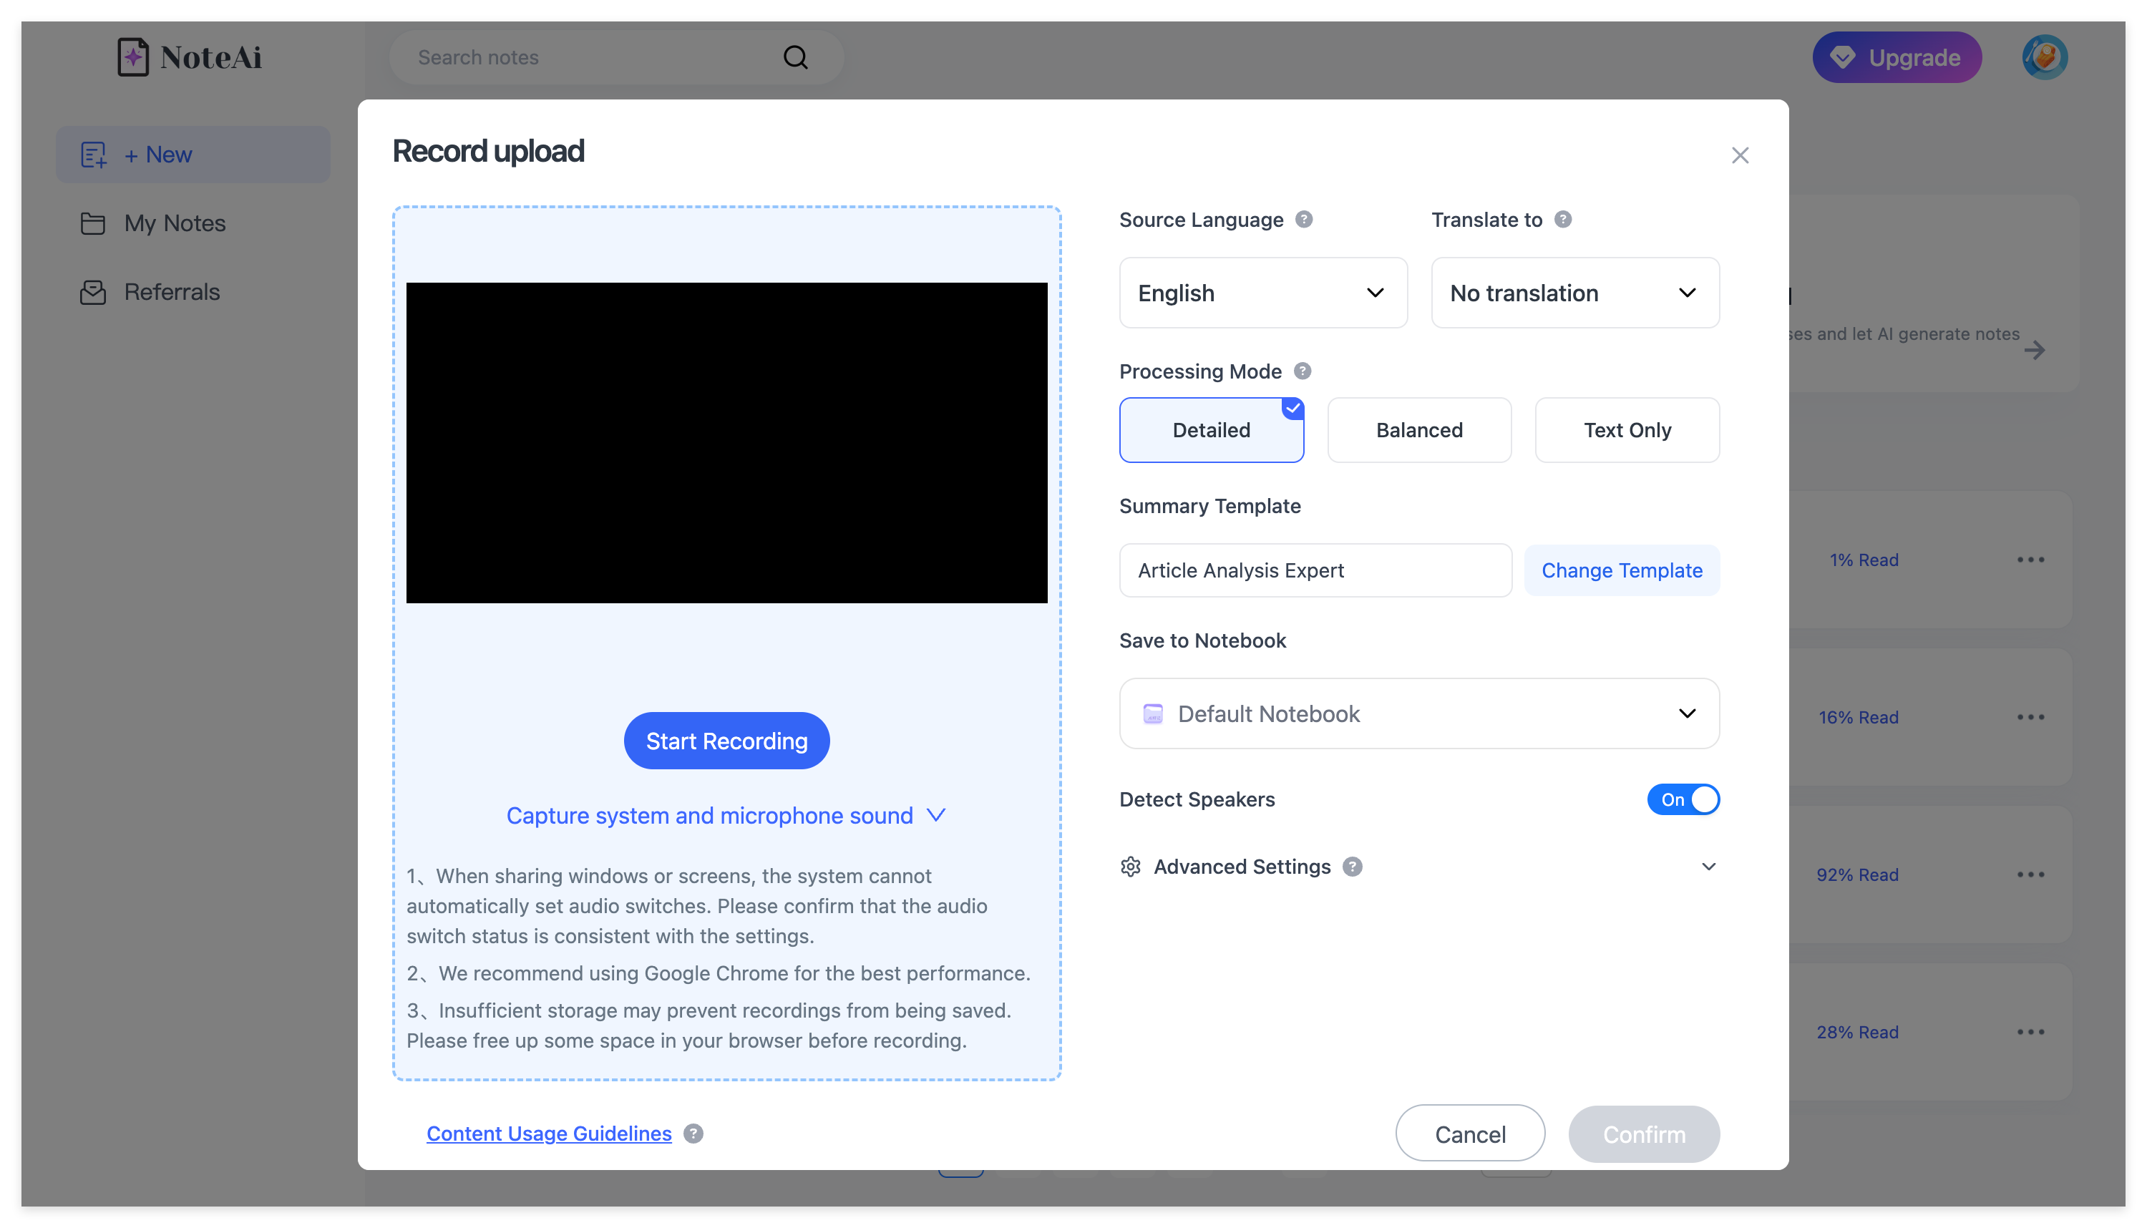2147x1228 pixels.
Task: Click the Advanced Settings help icon
Action: [x=1352, y=866]
